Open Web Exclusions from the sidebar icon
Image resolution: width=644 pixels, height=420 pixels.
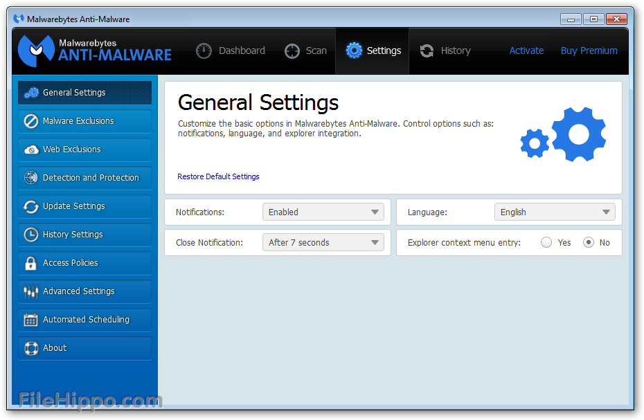[x=31, y=149]
